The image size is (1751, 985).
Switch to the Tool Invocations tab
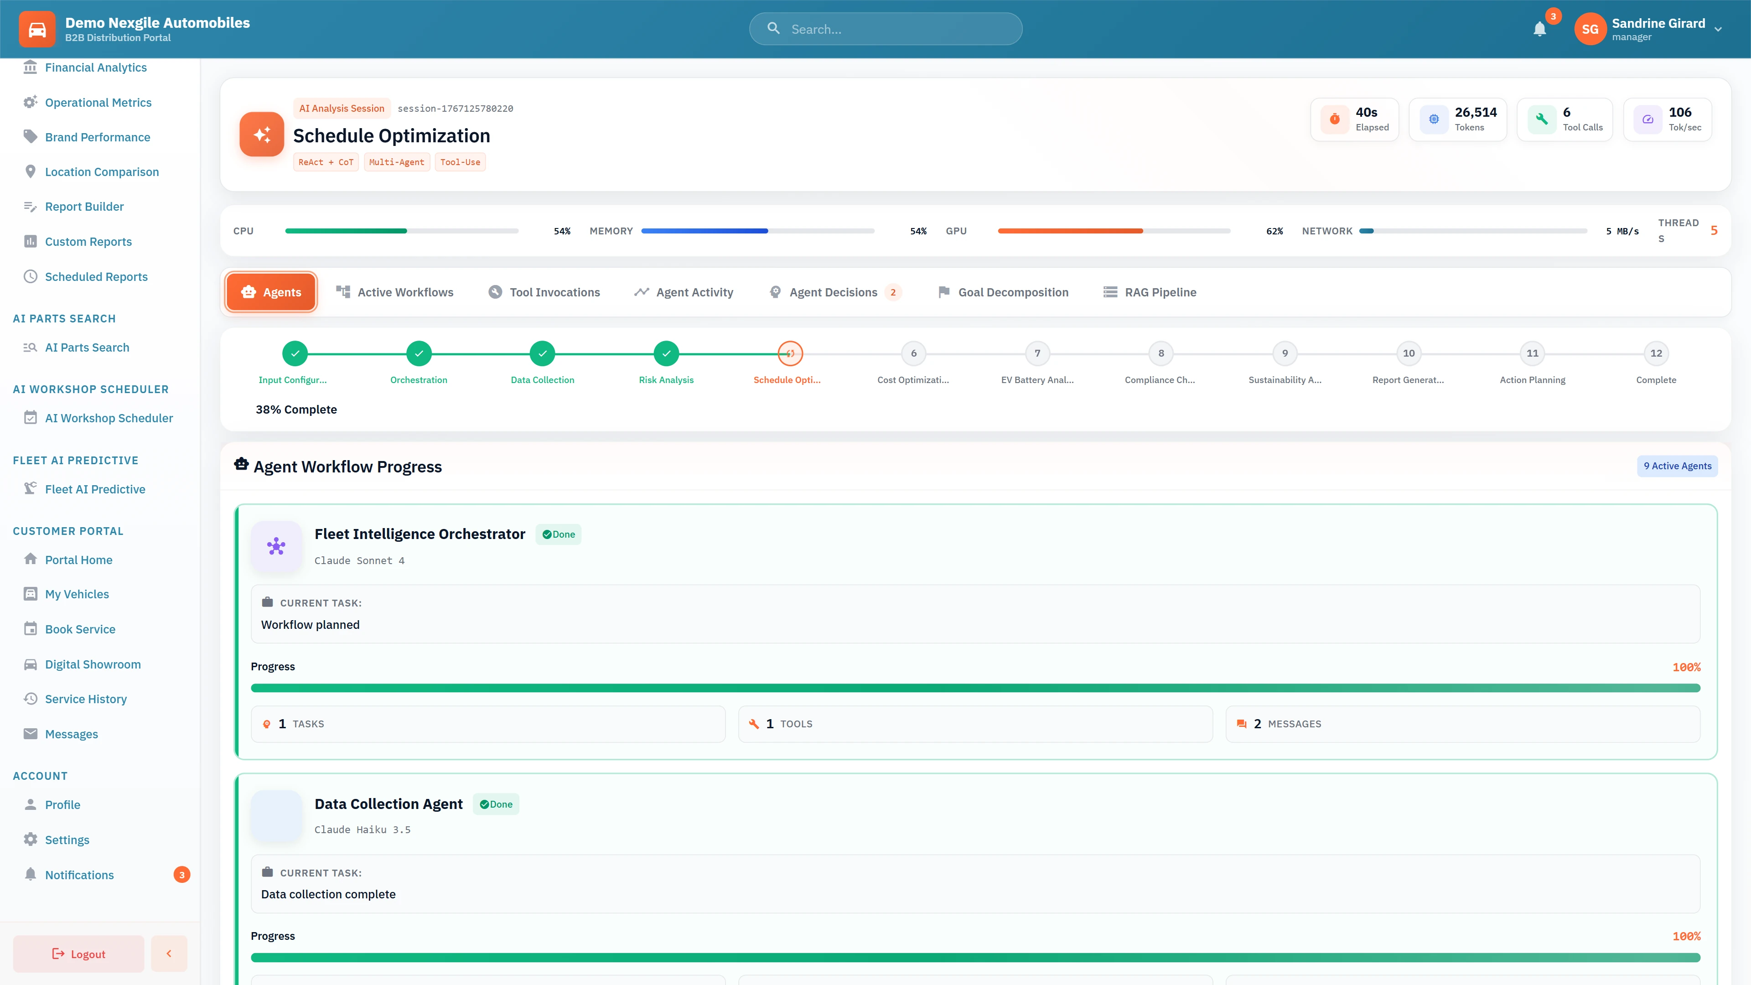point(544,292)
